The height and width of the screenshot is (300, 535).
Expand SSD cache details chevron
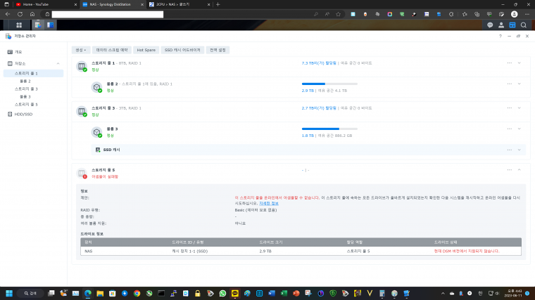pyautogui.click(x=519, y=150)
